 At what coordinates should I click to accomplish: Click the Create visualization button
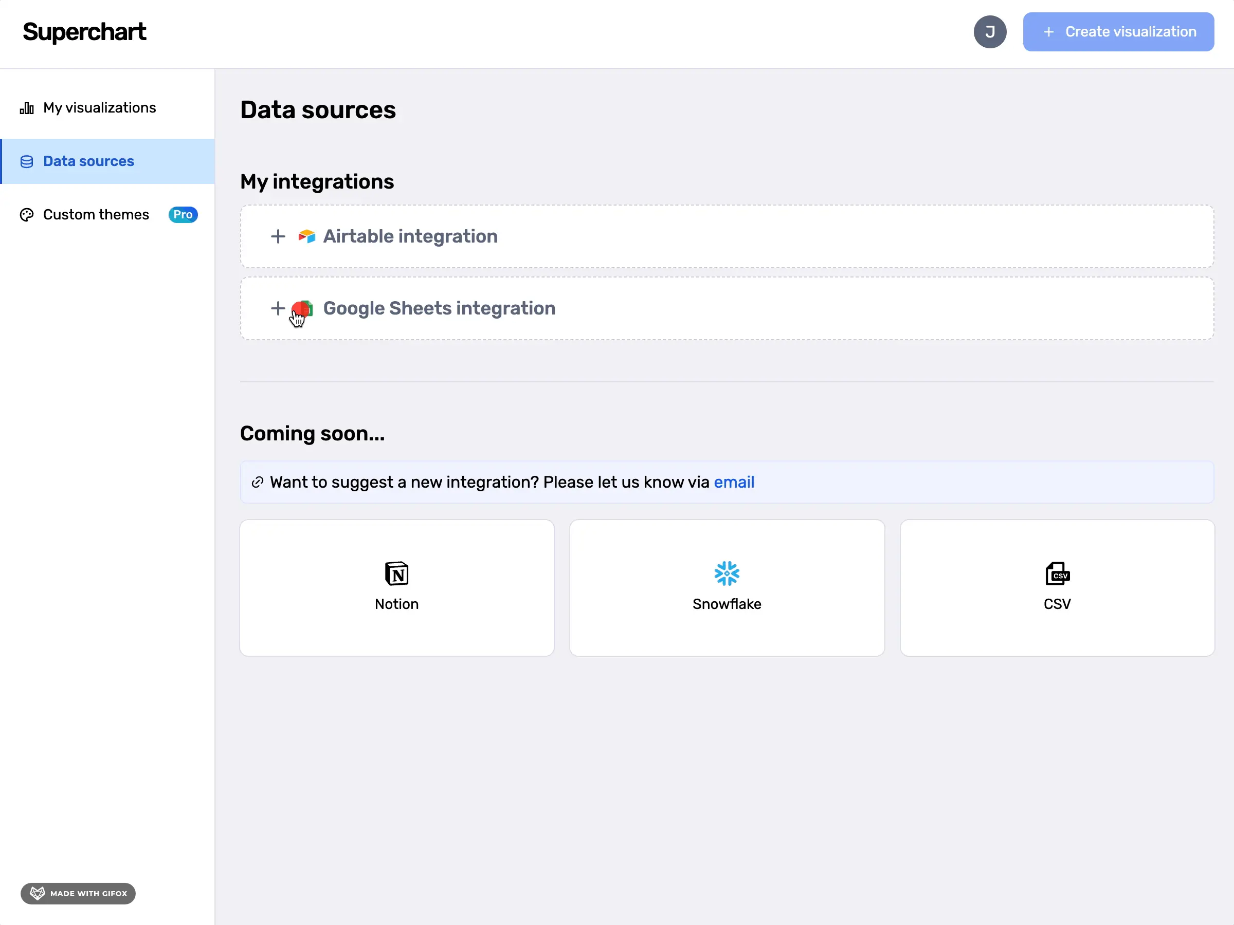(1118, 32)
